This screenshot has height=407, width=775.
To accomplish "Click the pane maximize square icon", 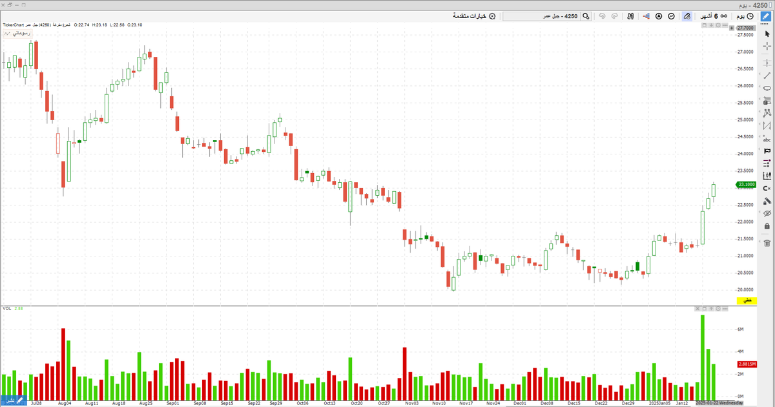I will pos(705,25).
